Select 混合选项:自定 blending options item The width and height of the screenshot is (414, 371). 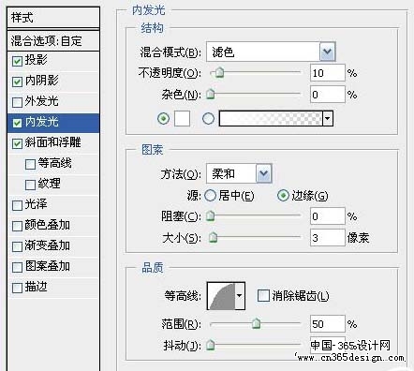[53, 41]
